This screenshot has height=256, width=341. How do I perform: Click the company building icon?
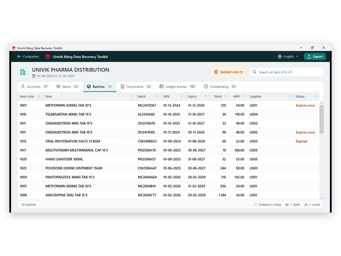click(x=23, y=72)
